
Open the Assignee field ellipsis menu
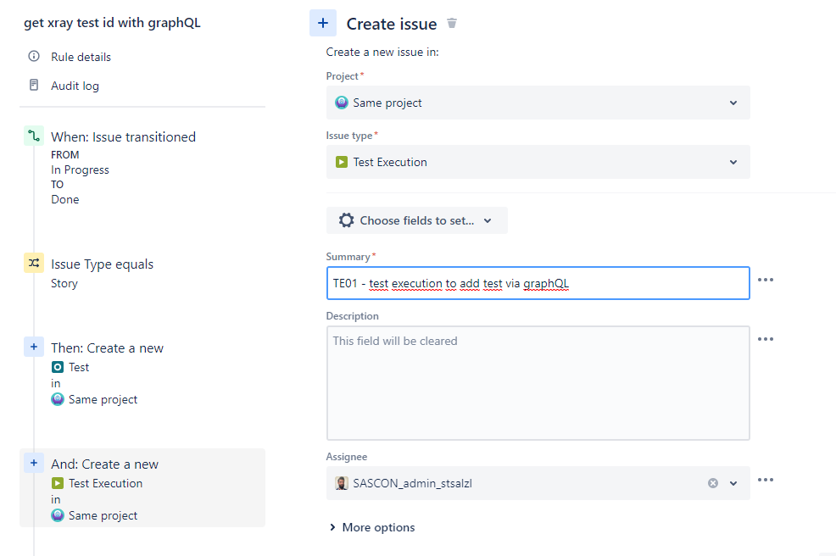(x=766, y=480)
